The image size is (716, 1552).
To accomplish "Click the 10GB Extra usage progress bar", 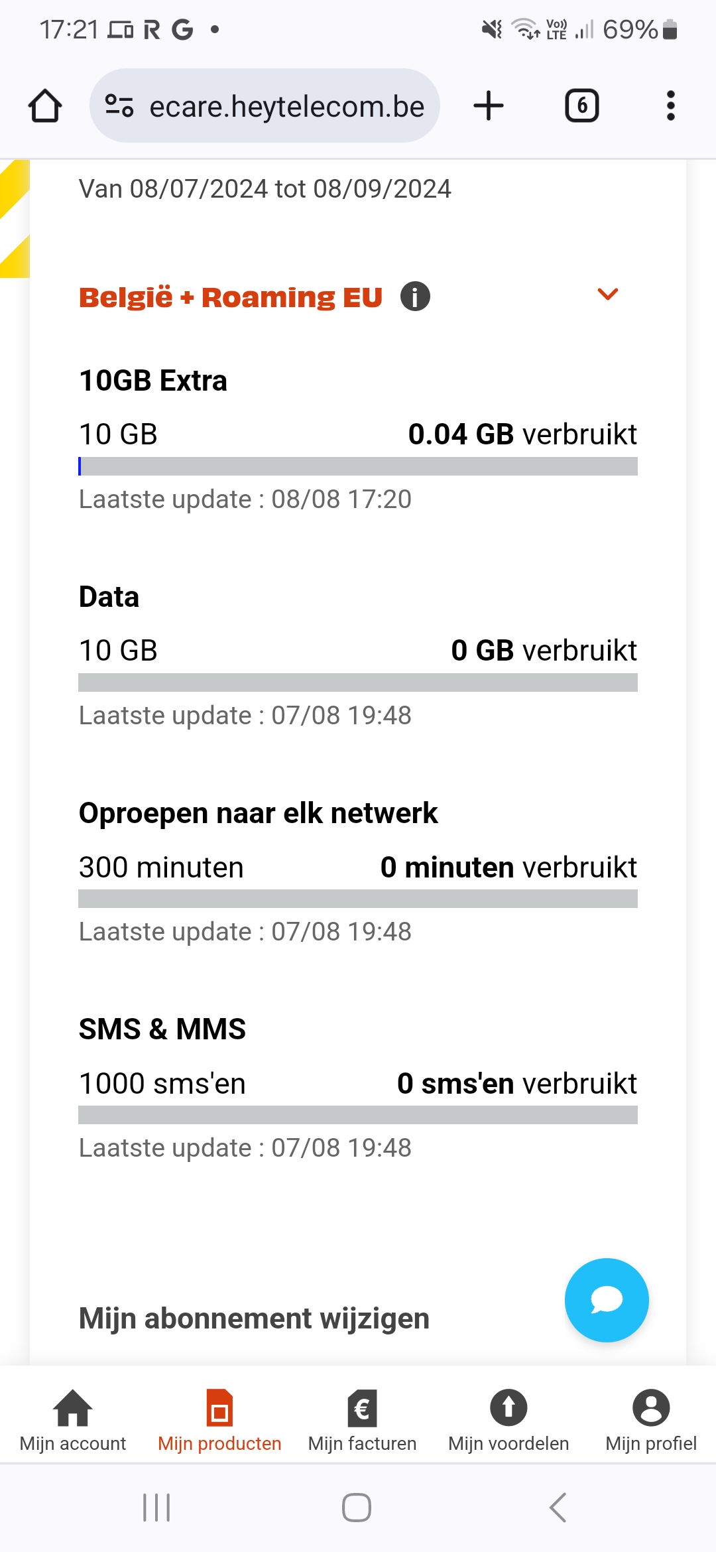I will (358, 466).
